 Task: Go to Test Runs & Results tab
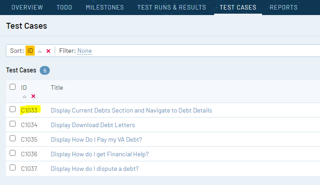[172, 7]
